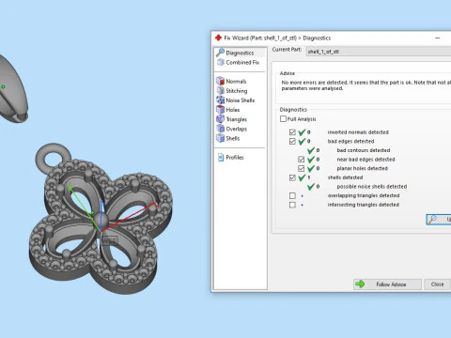Click the green checkmark beside shells detected

point(302,177)
